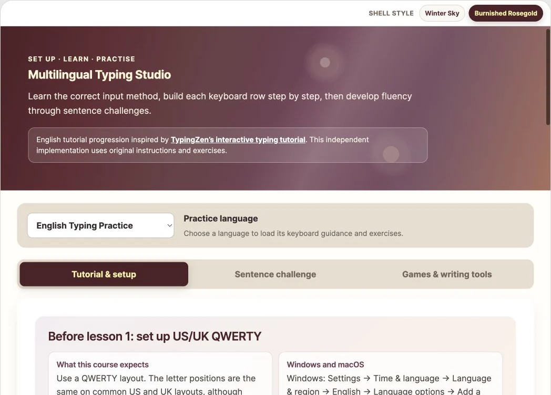The height and width of the screenshot is (395, 551).
Task: Switch to the Sentence challenge tab
Action: pyautogui.click(x=275, y=274)
